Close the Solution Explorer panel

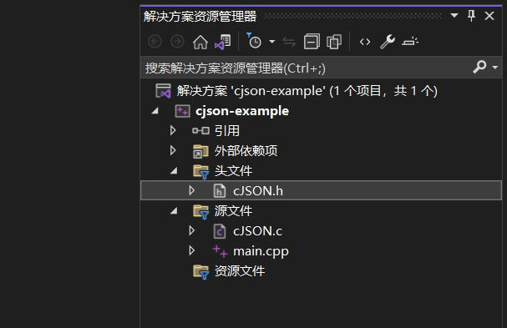click(x=489, y=16)
